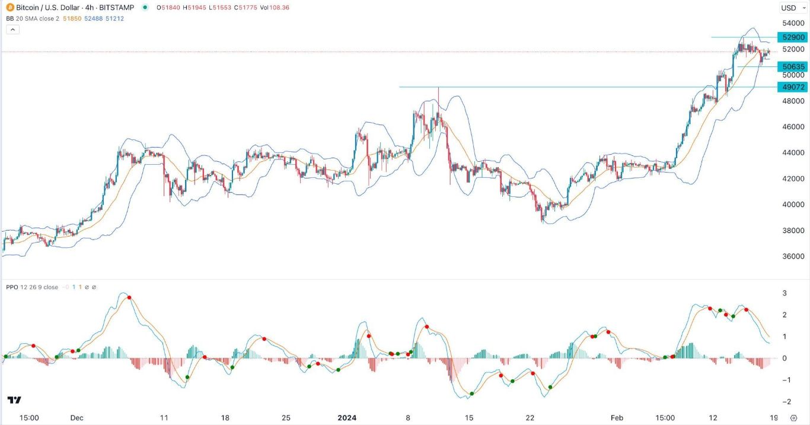Viewport: 810px width, 425px height.
Task: Click the 52900 price level label
Action: (x=793, y=37)
